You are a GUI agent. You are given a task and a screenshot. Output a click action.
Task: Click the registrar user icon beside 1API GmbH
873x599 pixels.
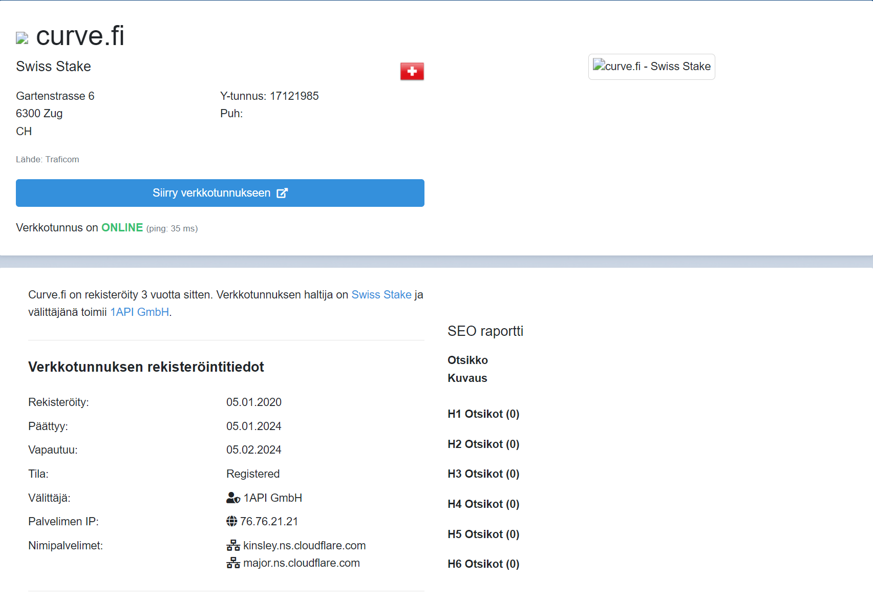click(233, 498)
